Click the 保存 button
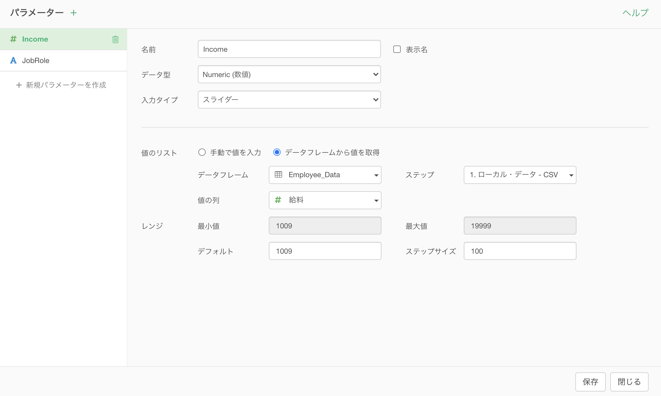661x396 pixels. pyautogui.click(x=590, y=382)
